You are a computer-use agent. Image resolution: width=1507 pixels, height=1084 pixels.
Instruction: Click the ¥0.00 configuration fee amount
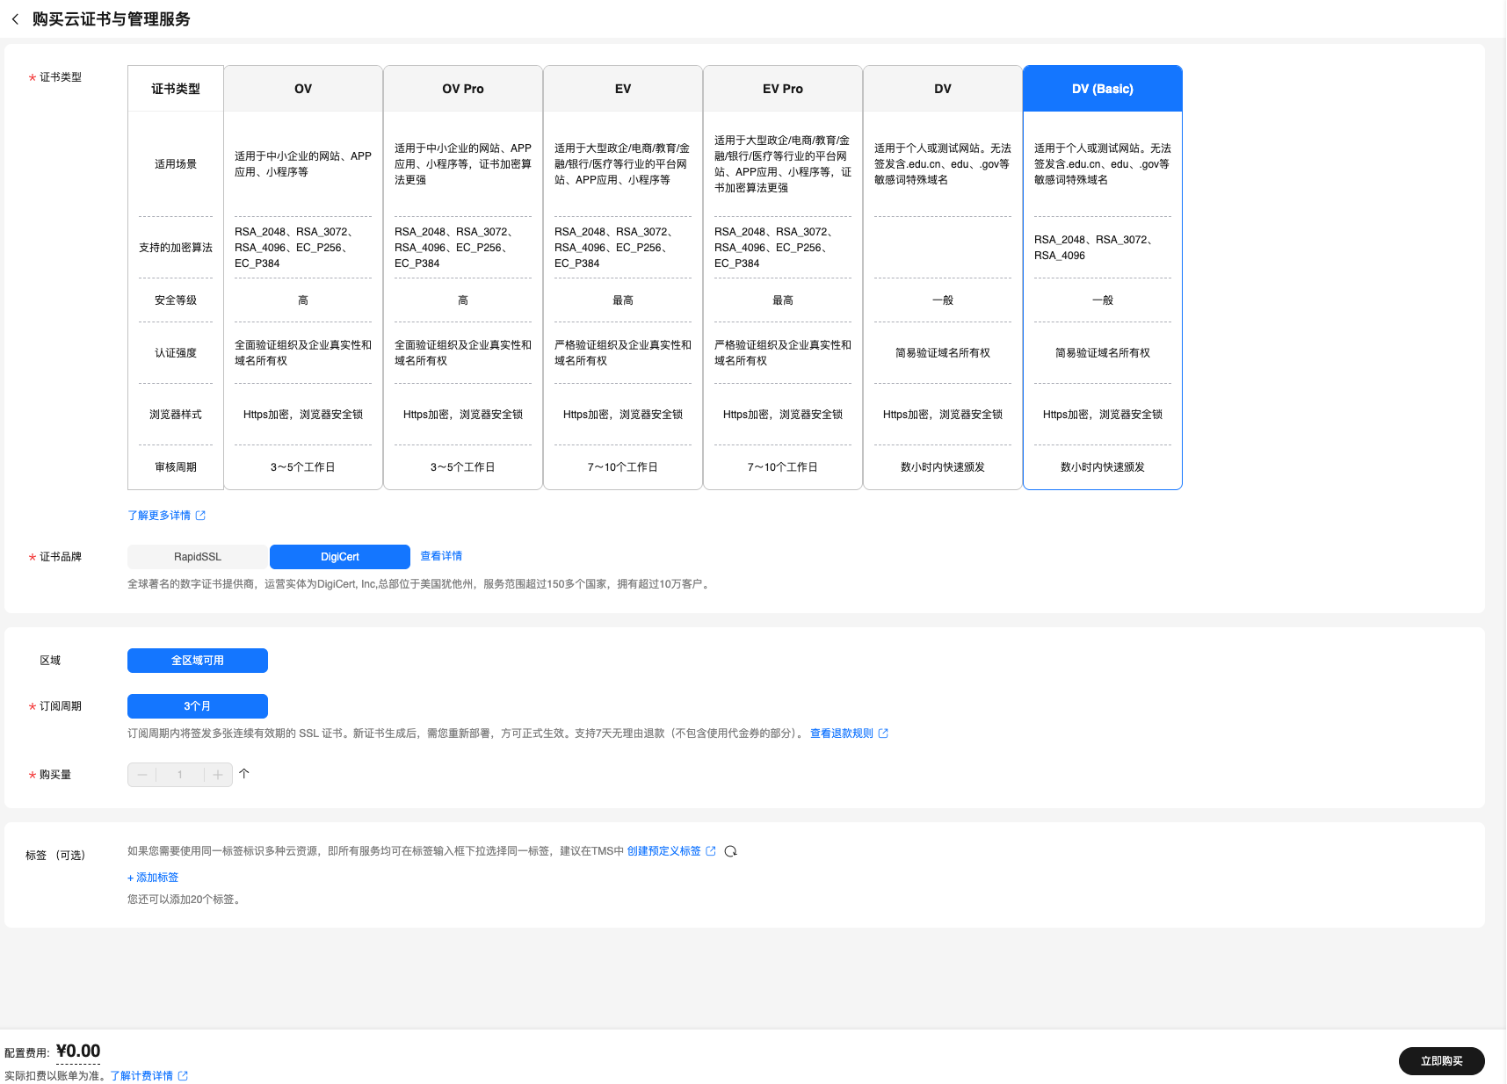coord(78,1051)
